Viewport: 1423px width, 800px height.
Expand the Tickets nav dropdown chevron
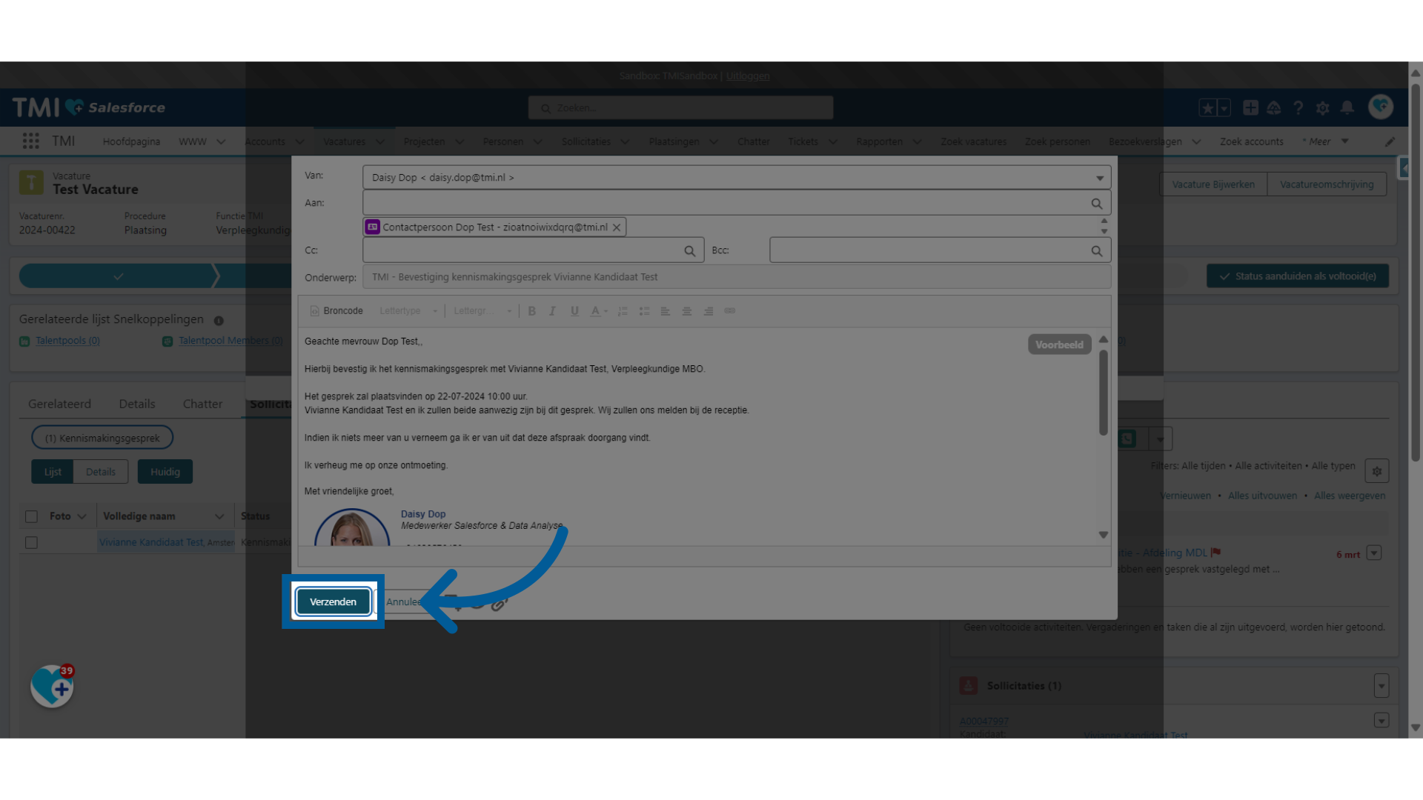click(x=833, y=141)
